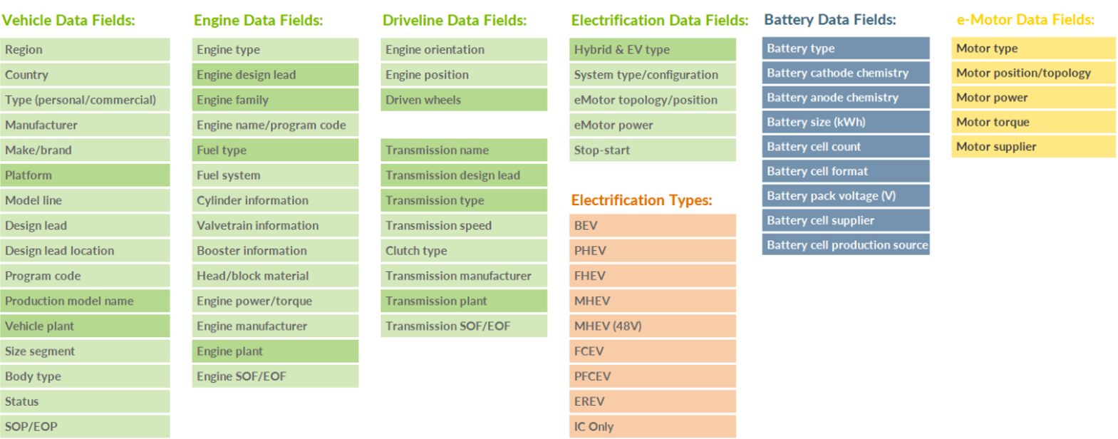Screen dimensions: 1118x439
Task: Click the SOP/EOP field box
Action: tap(85, 426)
